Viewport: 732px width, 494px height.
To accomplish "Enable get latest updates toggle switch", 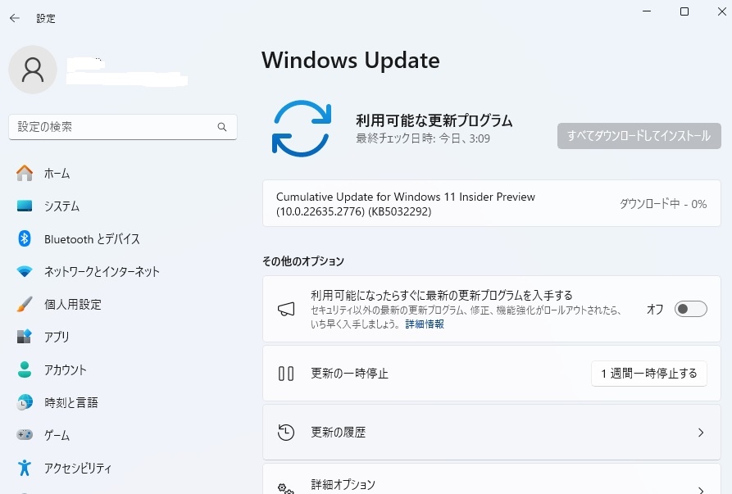I will [x=690, y=309].
